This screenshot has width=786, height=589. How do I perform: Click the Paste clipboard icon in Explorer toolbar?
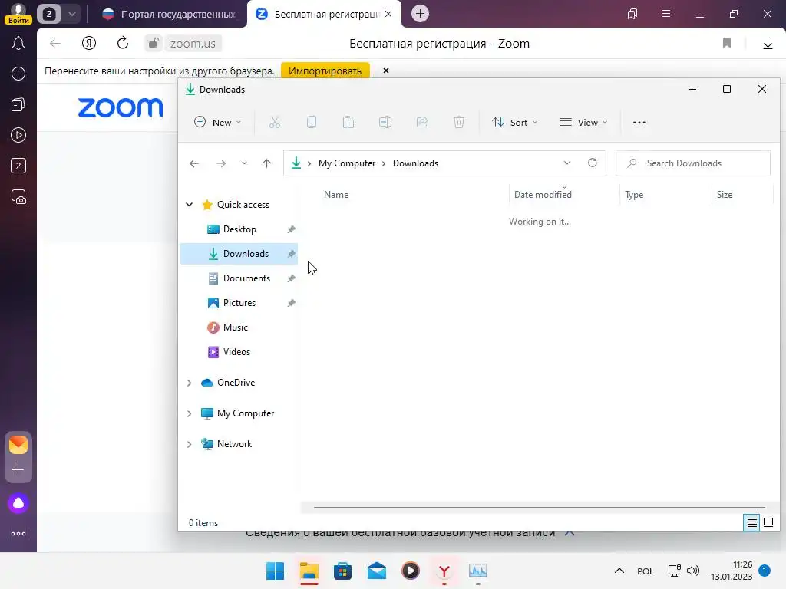348,122
